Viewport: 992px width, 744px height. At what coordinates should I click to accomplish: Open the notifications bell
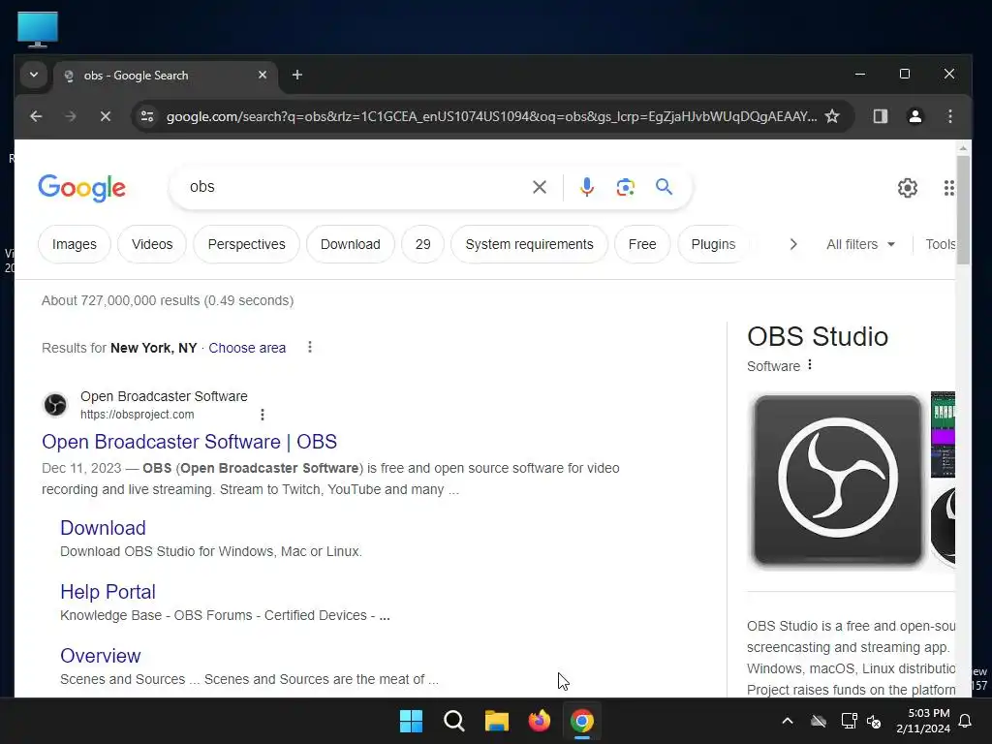[966, 721]
